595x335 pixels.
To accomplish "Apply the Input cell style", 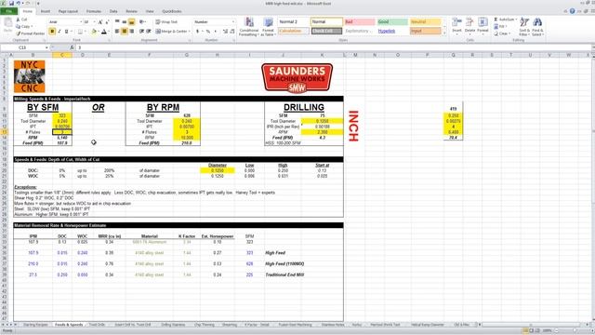I will [x=426, y=31].
